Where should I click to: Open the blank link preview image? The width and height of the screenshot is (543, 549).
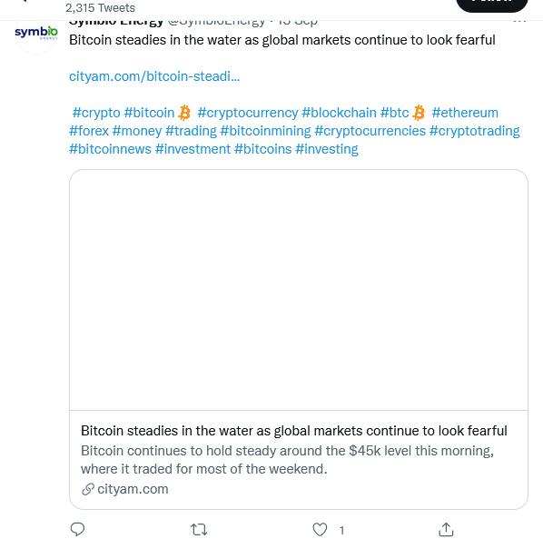point(299,290)
